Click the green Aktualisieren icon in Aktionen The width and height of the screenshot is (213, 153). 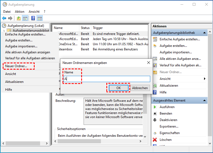click(155, 86)
